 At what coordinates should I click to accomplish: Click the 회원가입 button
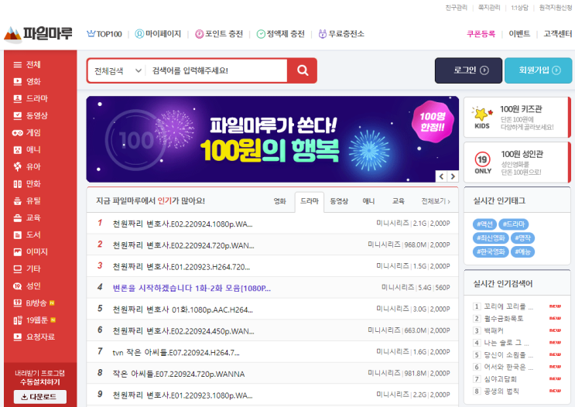click(x=538, y=70)
